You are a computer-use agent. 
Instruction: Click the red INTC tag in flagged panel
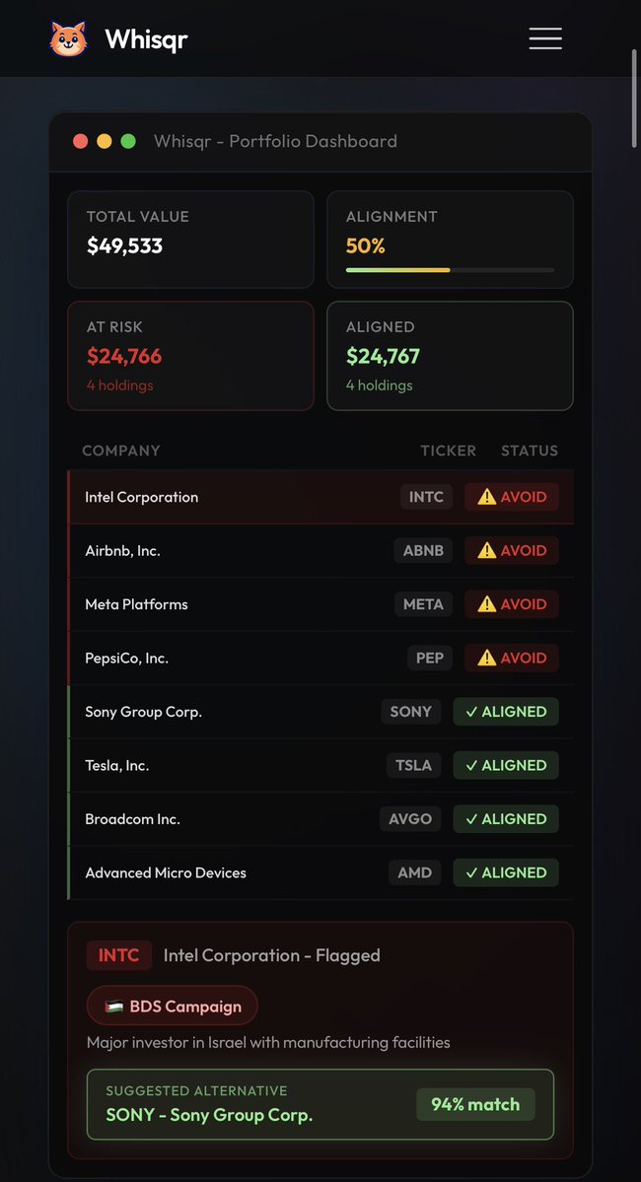(119, 955)
